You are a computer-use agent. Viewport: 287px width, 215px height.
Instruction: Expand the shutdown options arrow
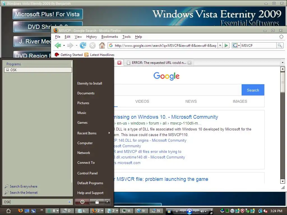click(x=107, y=202)
